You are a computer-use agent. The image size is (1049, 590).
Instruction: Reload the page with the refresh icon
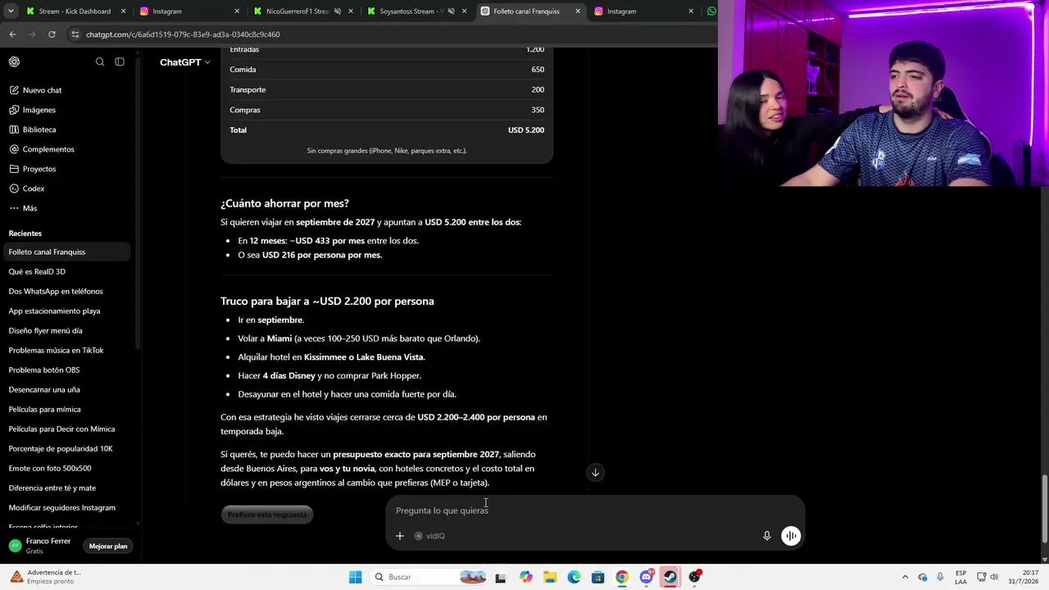click(x=52, y=34)
